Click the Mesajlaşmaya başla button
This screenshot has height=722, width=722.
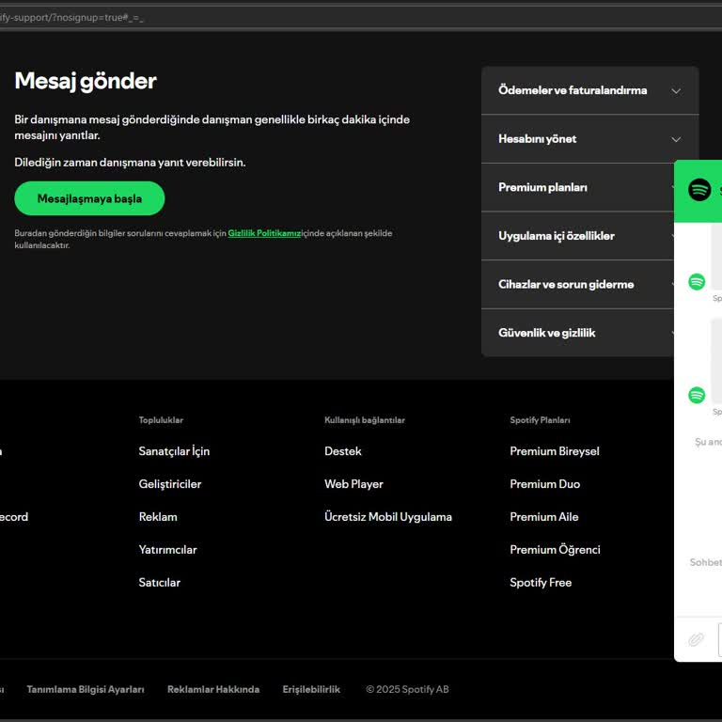89,198
